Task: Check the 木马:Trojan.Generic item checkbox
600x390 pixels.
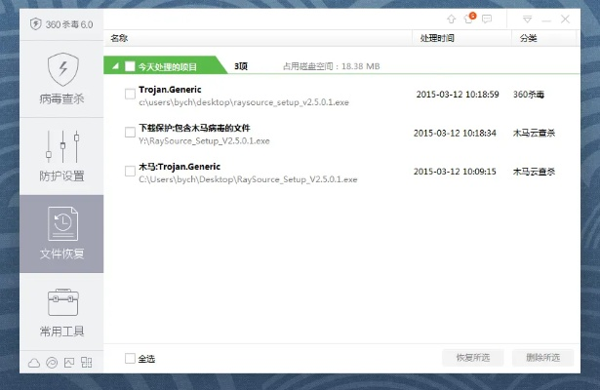Action: pyautogui.click(x=130, y=171)
